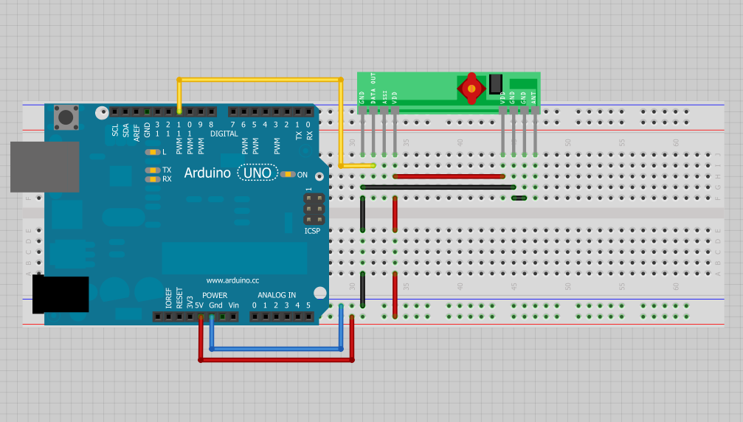The height and width of the screenshot is (422, 743).
Task: Select the gray USB port on Arduino
Action: click(x=44, y=167)
